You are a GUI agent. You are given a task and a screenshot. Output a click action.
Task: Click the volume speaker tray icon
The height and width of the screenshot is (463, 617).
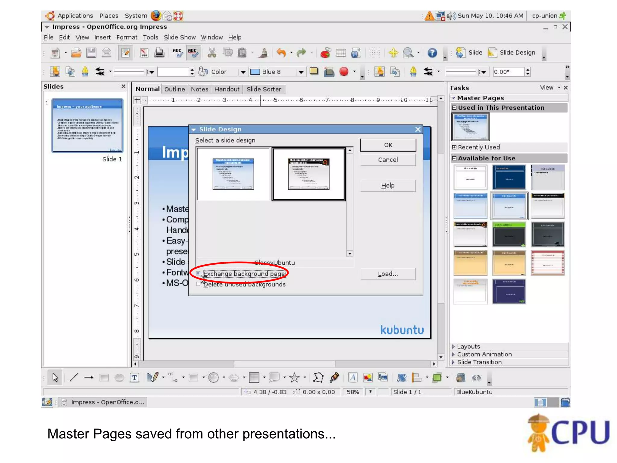point(451,16)
